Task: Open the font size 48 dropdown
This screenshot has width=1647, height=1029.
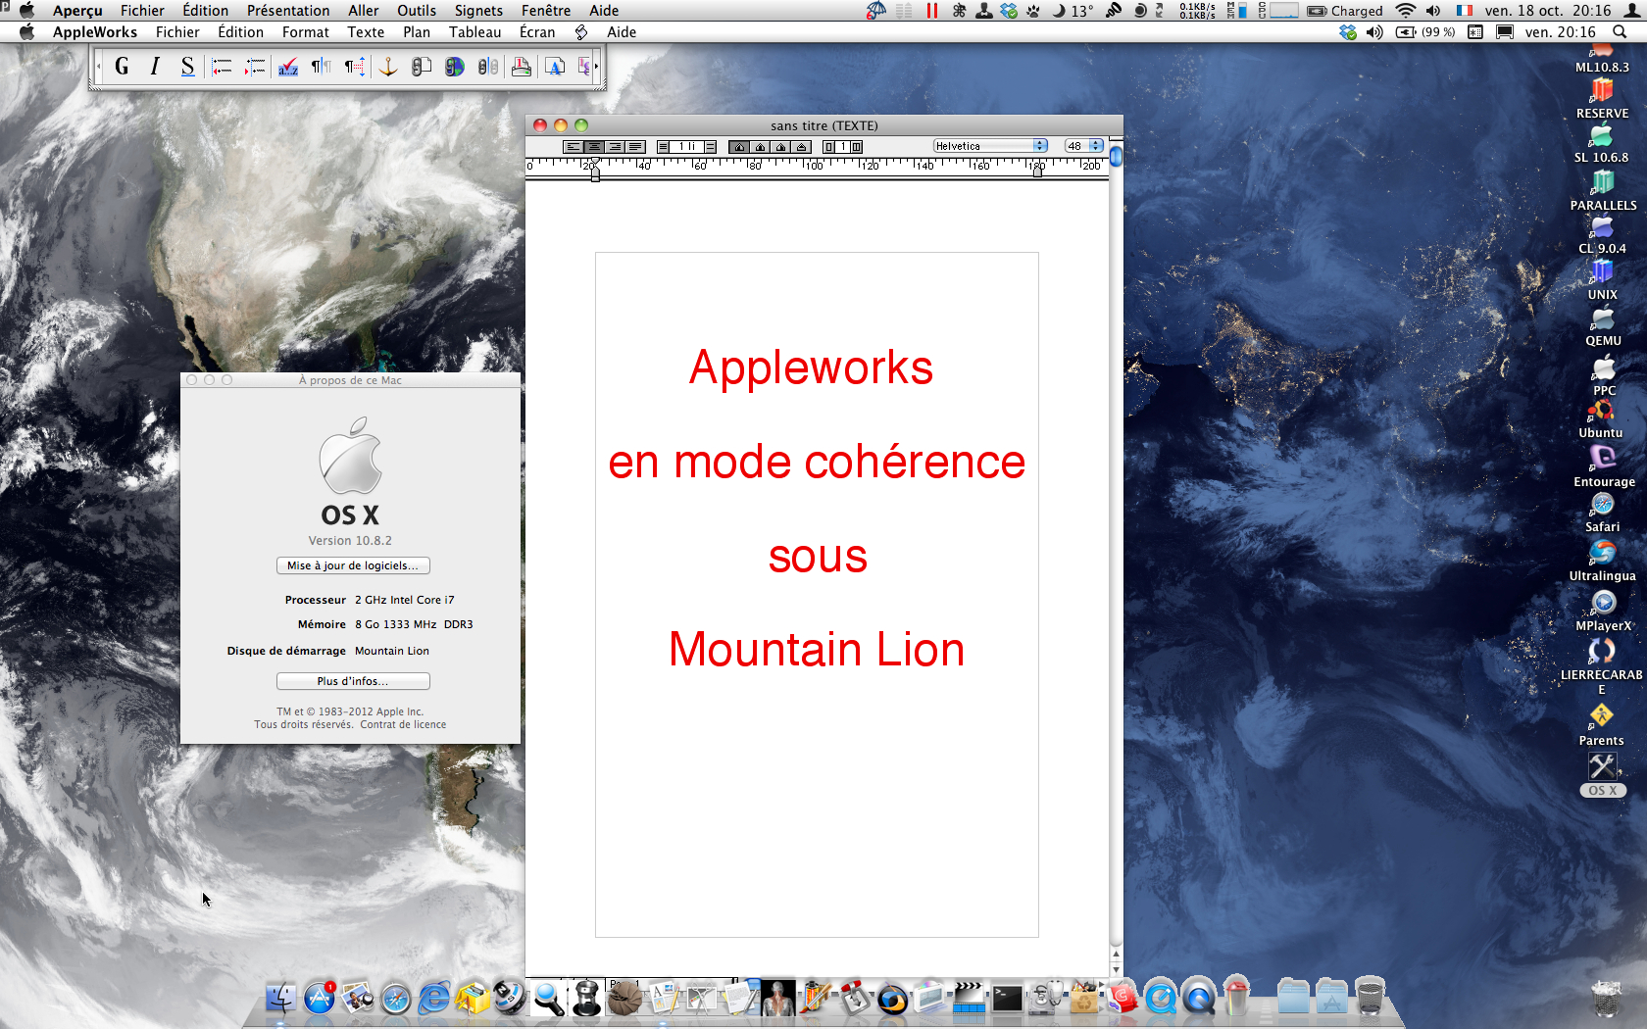Action: click(1084, 146)
